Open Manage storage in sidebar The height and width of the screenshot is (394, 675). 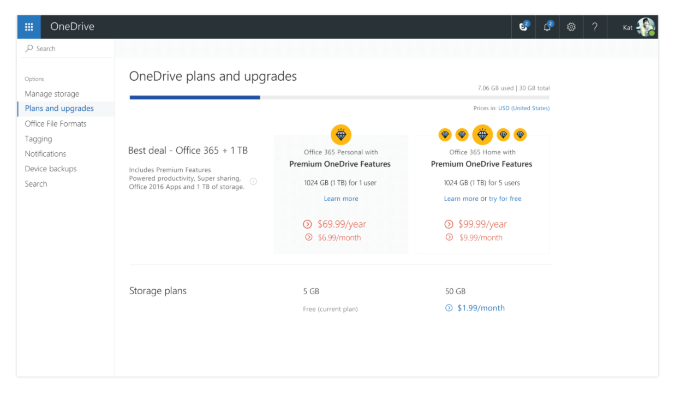click(x=52, y=94)
